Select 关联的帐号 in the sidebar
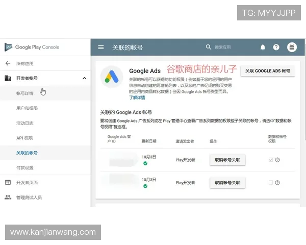306x245 pixels. pos(27,153)
